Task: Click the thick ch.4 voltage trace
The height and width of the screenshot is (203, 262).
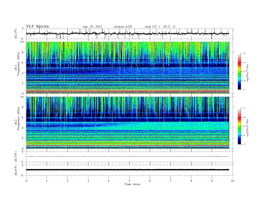Action: pyautogui.click(x=127, y=170)
